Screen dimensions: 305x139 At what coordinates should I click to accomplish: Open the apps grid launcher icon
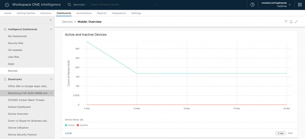pos(300,5)
